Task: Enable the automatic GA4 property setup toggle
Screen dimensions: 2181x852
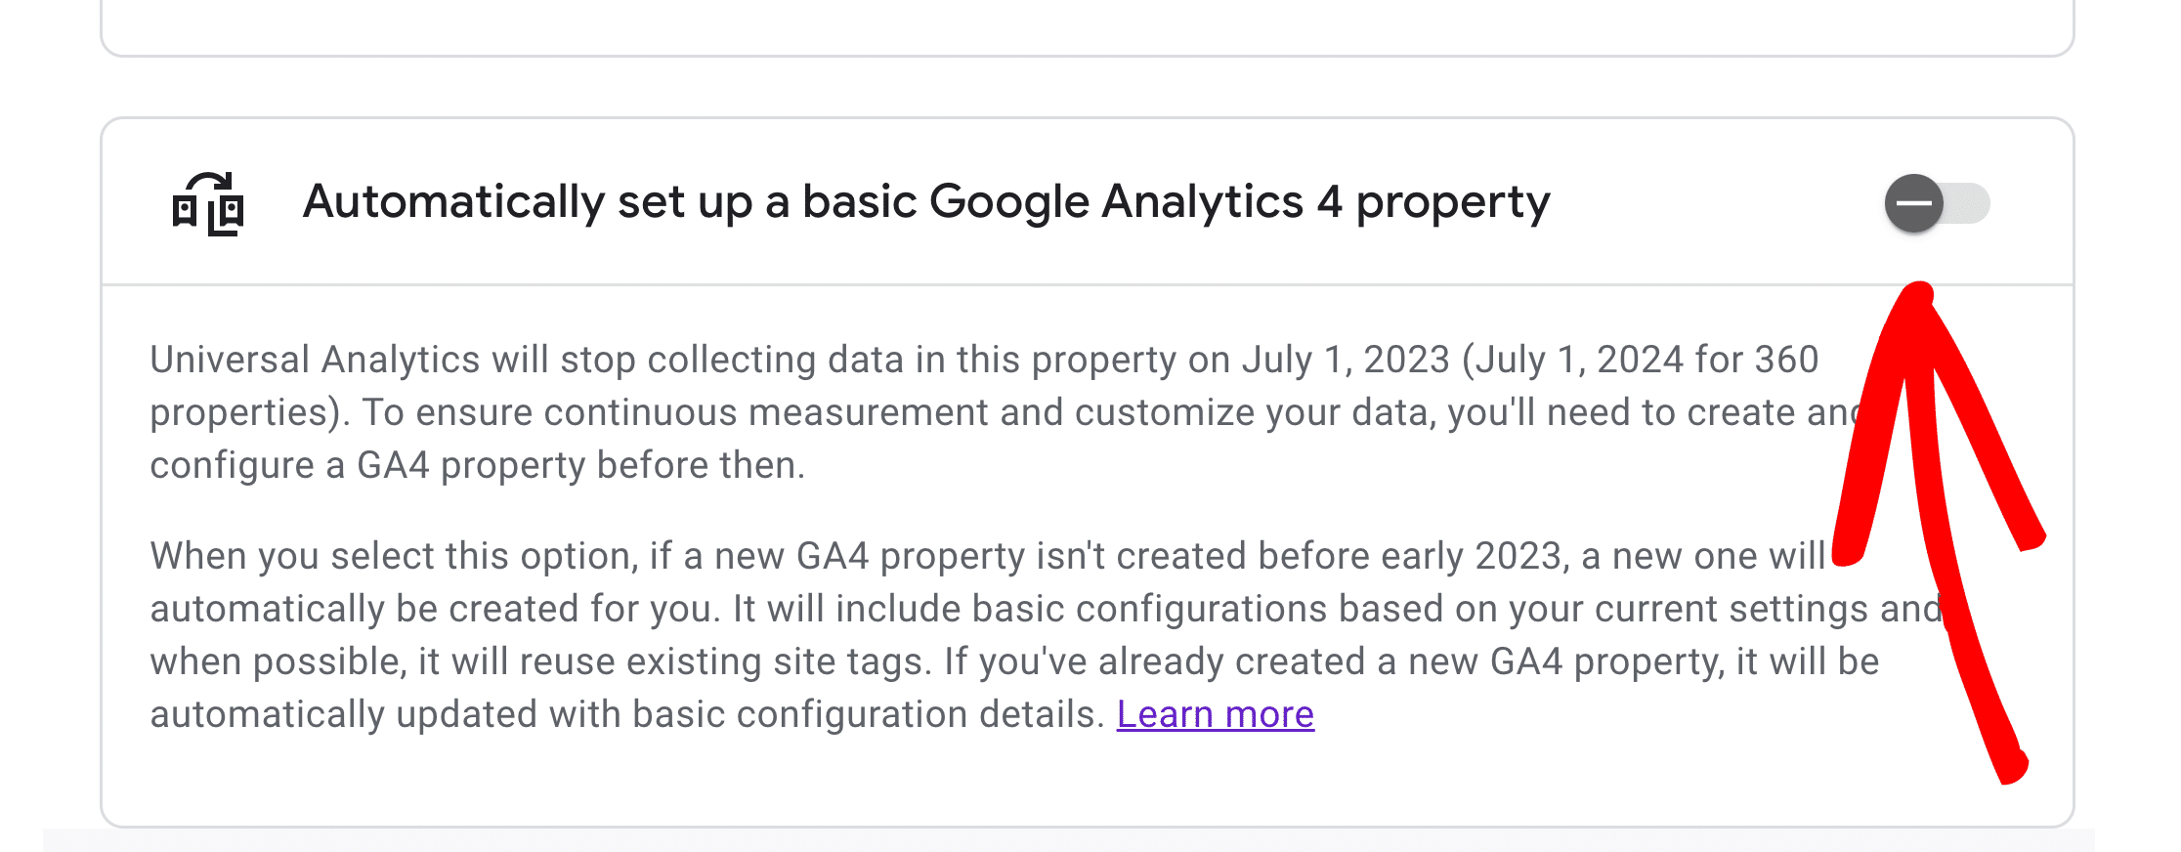Action: coord(1938,203)
